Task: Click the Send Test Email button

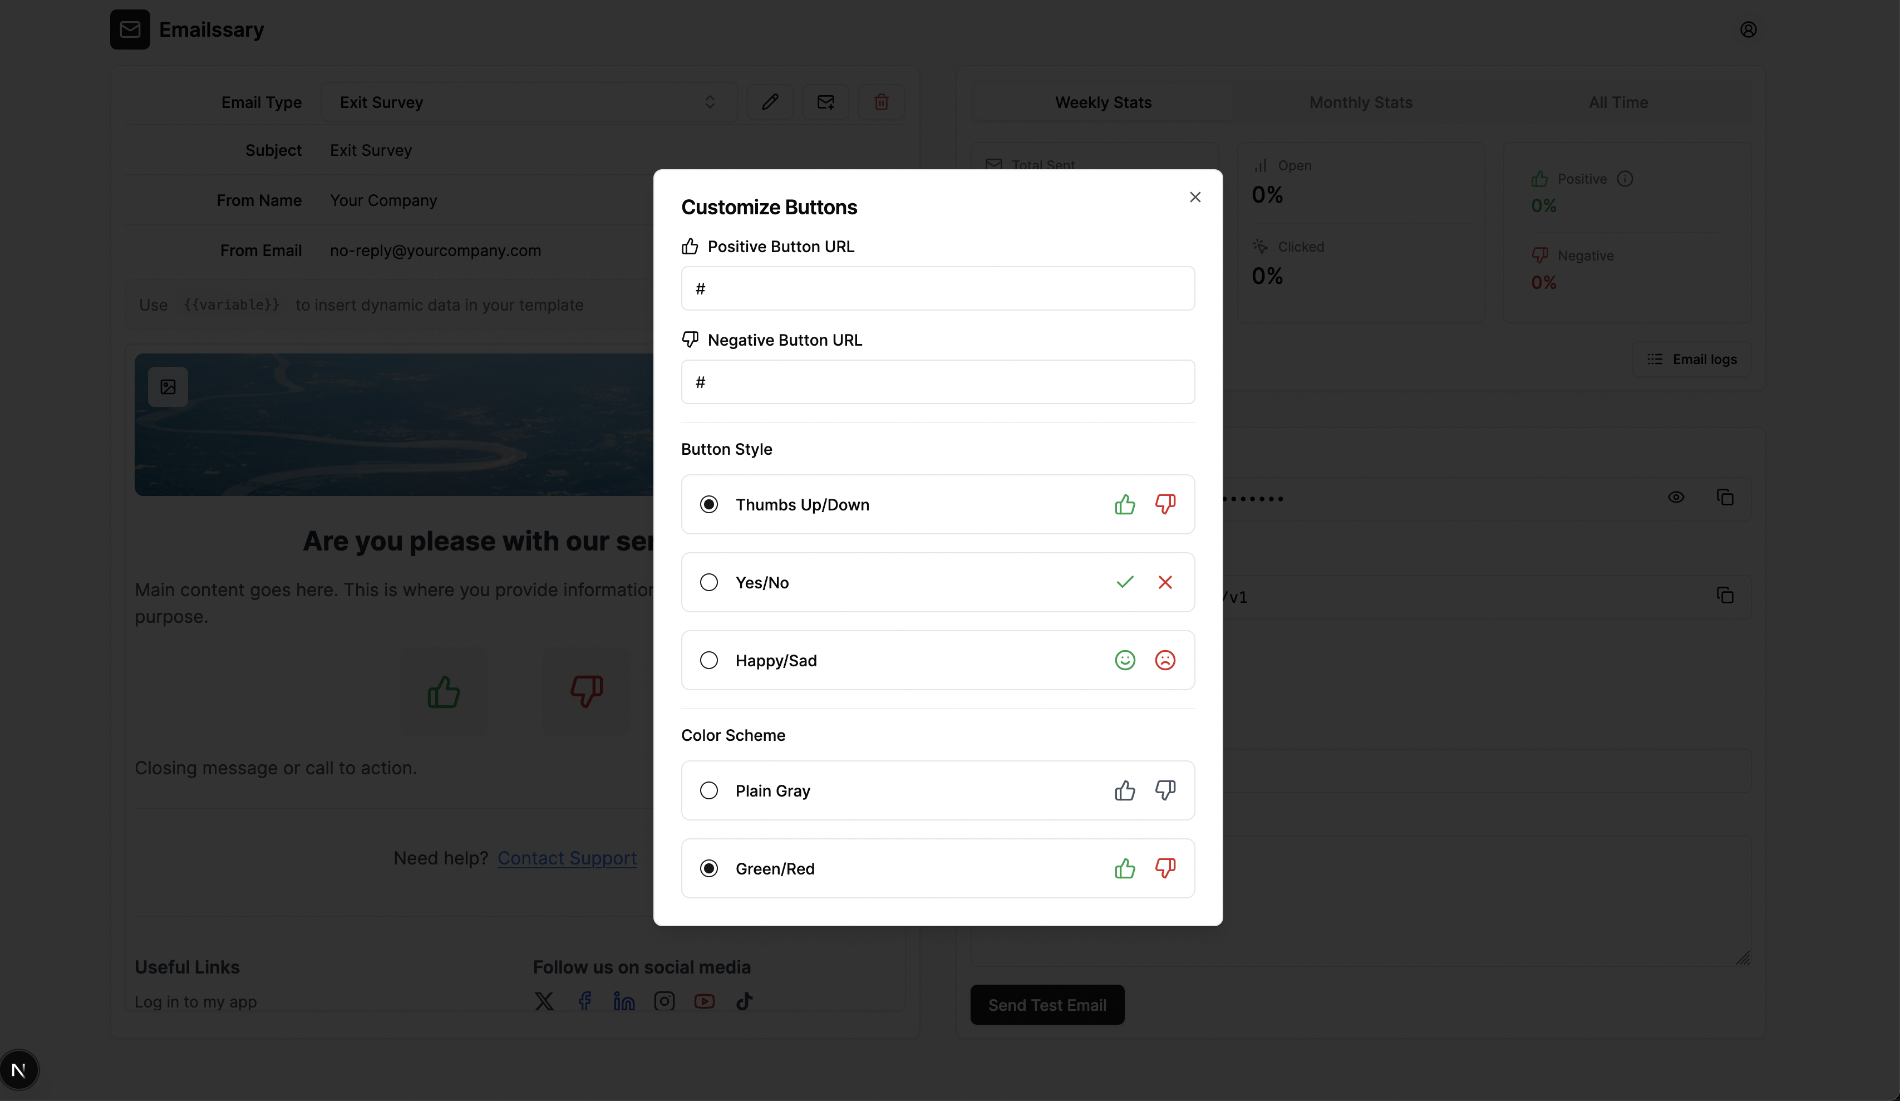Action: [x=1046, y=1005]
